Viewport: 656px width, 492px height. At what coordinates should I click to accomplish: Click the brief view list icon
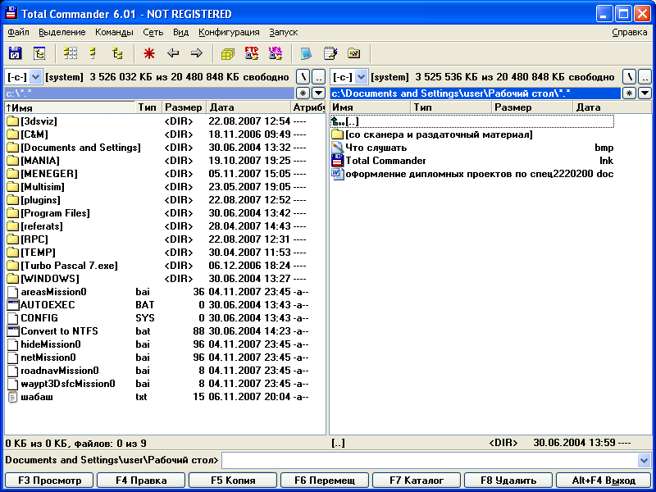(71, 53)
